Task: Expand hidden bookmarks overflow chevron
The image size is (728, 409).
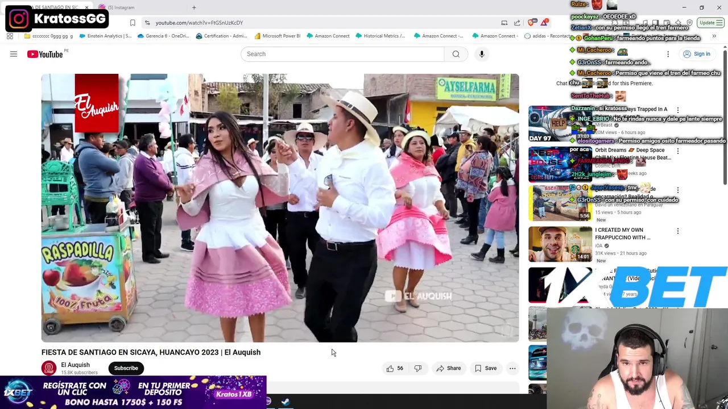Action: coord(714,36)
